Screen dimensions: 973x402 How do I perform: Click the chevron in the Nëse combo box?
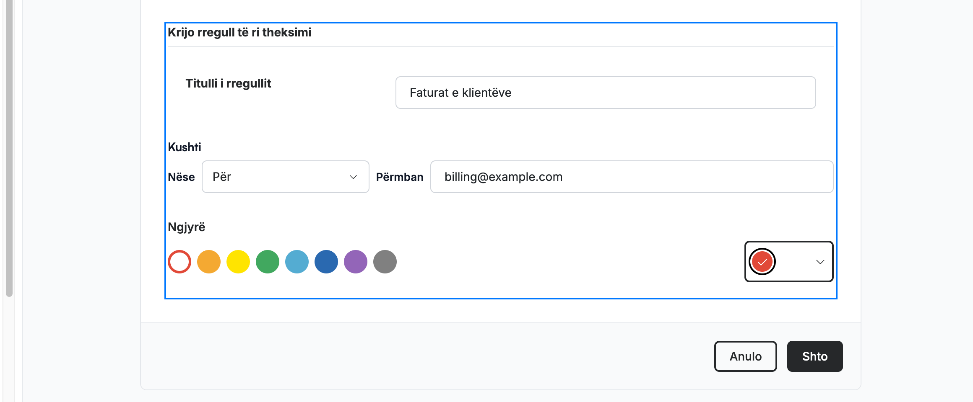(353, 177)
